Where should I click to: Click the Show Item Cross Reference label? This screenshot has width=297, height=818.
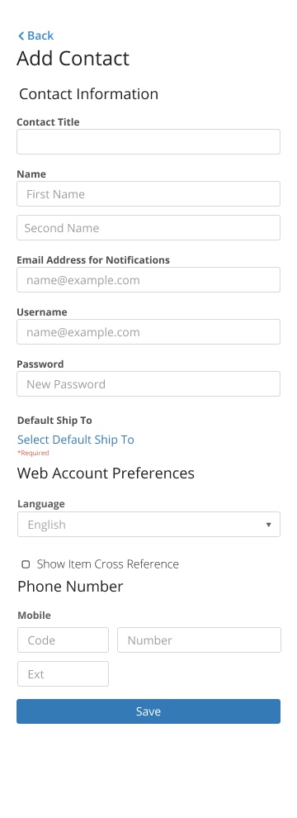point(108,564)
